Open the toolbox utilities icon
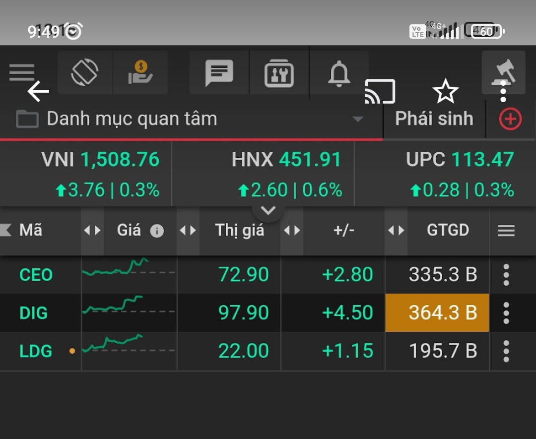The height and width of the screenshot is (439, 536). 279,73
